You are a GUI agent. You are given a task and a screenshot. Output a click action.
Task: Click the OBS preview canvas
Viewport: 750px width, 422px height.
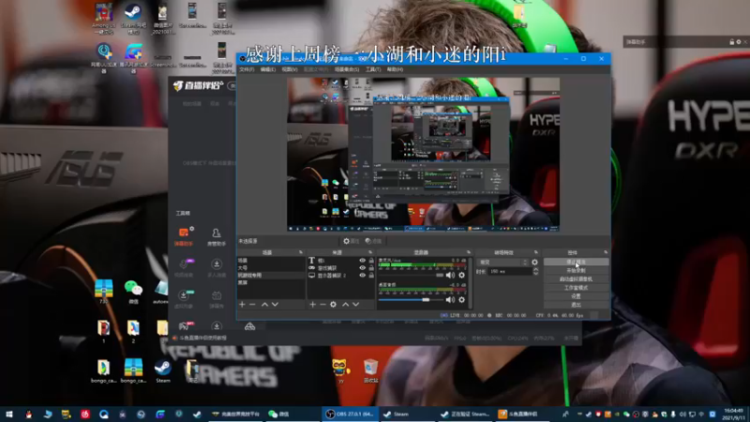(x=423, y=155)
